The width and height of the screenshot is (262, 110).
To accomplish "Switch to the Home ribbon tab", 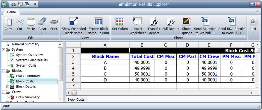I will [11, 12].
